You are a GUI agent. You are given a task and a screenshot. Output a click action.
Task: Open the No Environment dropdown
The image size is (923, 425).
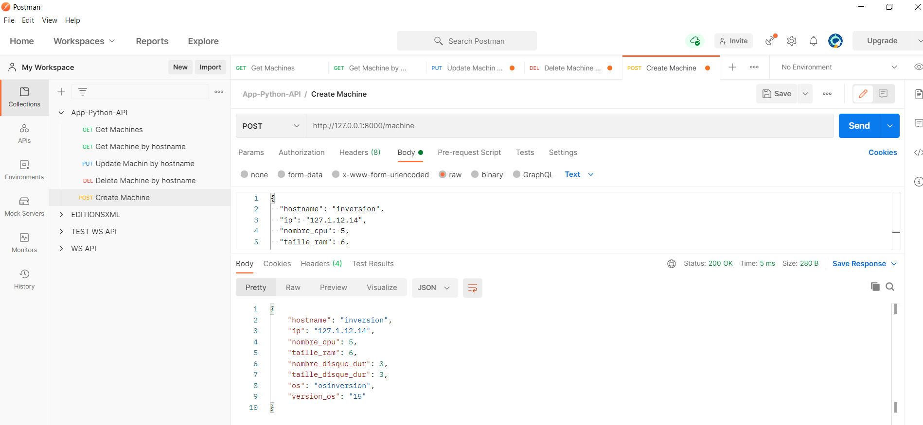839,67
